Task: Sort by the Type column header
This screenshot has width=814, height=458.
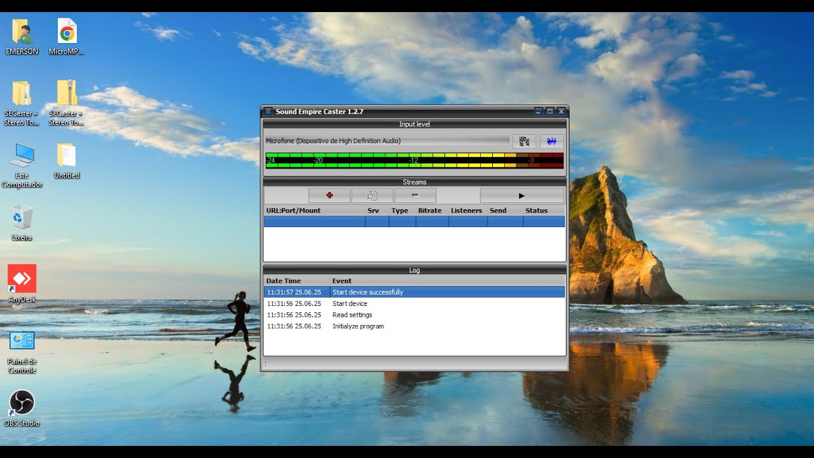Action: [x=403, y=211]
